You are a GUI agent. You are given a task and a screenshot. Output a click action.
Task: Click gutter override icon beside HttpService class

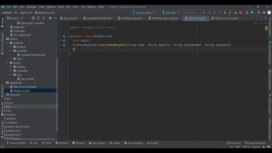(64, 36)
